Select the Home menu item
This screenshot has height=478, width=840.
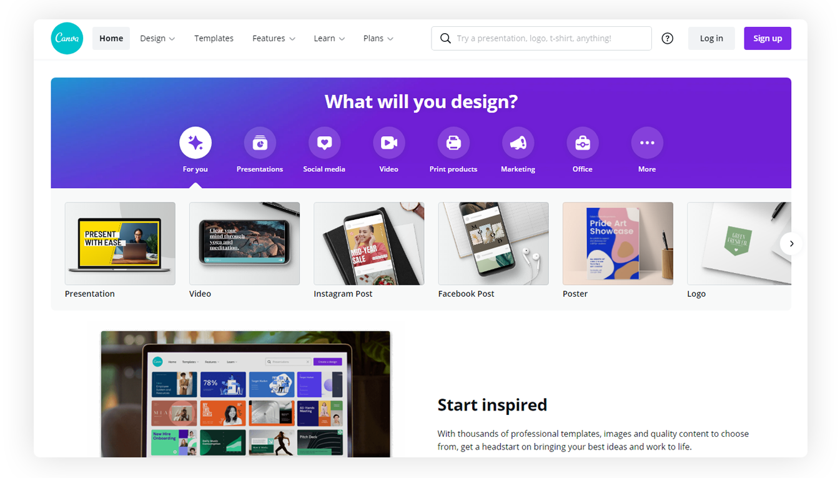click(111, 38)
